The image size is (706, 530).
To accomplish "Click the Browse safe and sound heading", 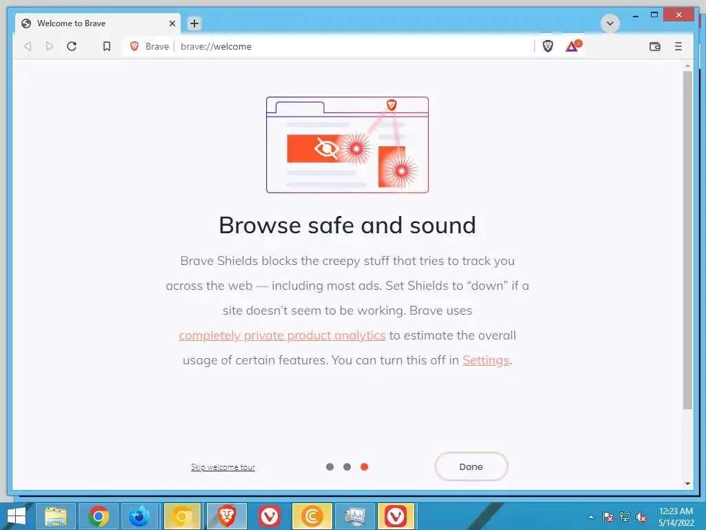I will (x=347, y=225).
